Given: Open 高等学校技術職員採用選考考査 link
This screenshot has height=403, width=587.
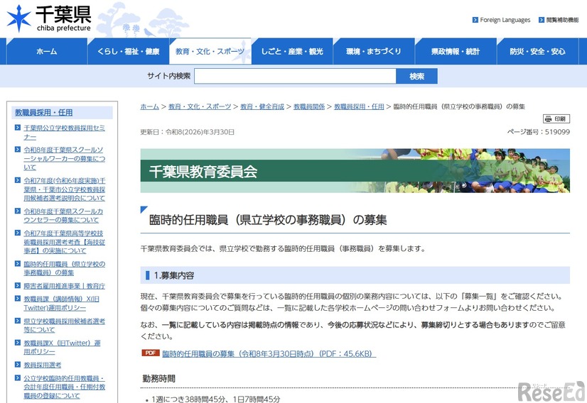Looking at the screenshot, I should [x=65, y=242].
